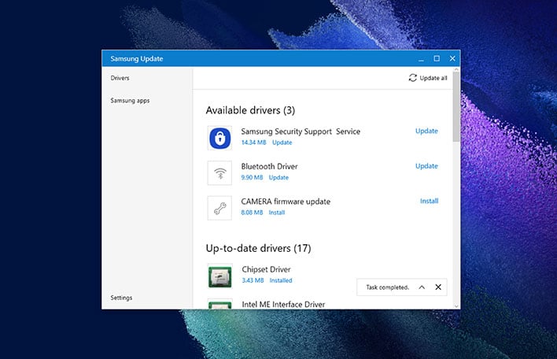
Task: Install the CAMERA firmware update
Action: (x=429, y=201)
